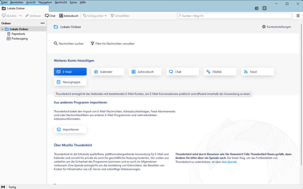Open the Extras menu
The height and width of the screenshot is (189, 303).
pos(73,2)
